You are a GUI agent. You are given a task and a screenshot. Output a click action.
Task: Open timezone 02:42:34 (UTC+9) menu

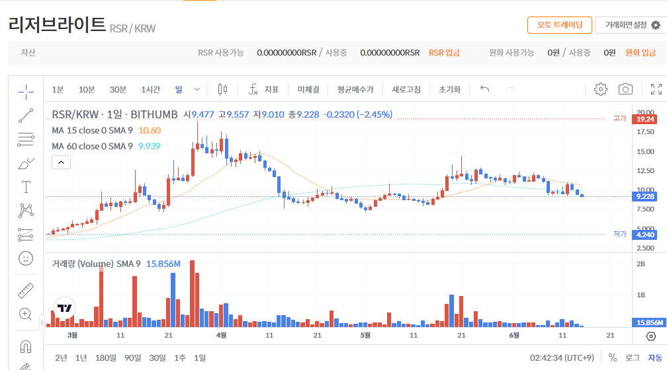click(562, 357)
